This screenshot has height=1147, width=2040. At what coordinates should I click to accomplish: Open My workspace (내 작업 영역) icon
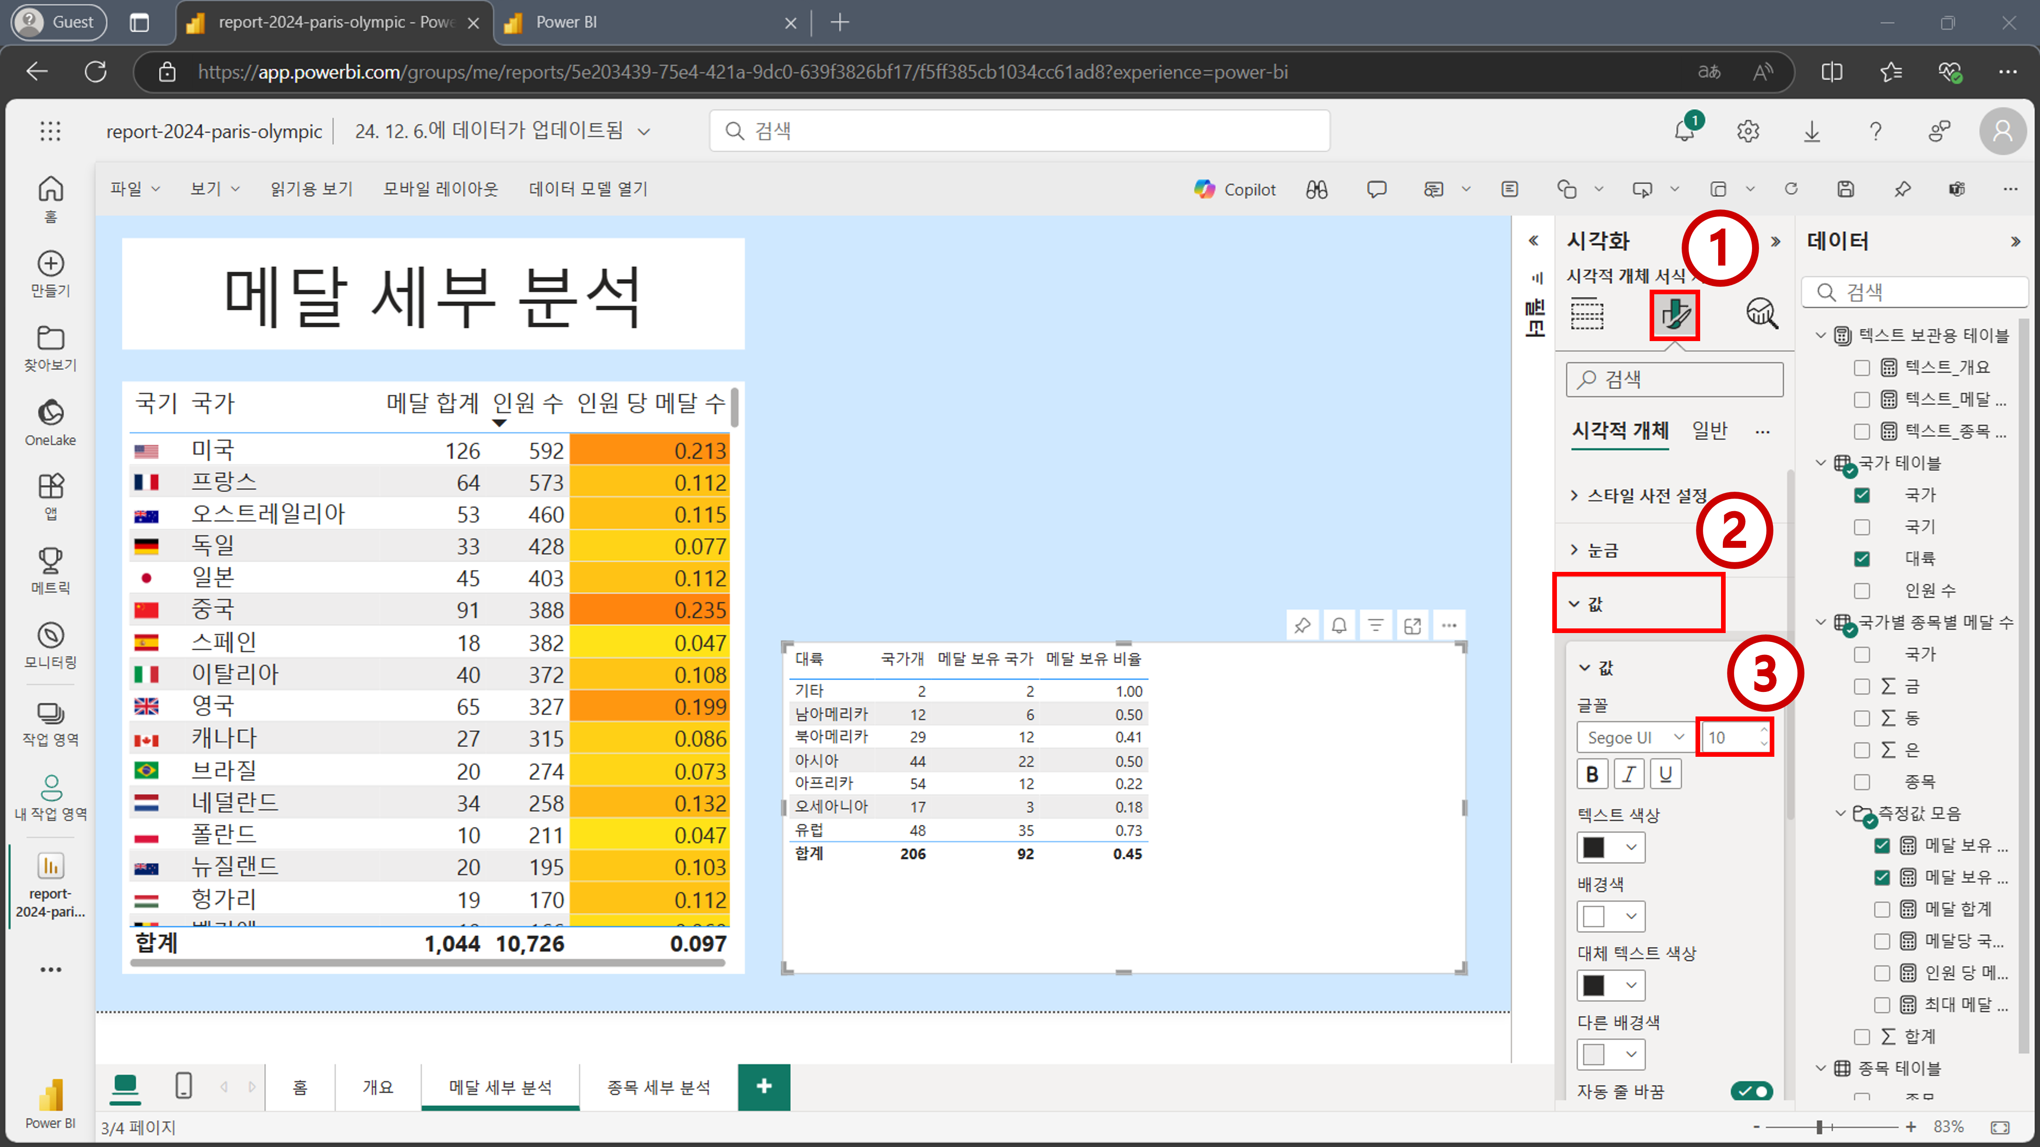coord(51,788)
